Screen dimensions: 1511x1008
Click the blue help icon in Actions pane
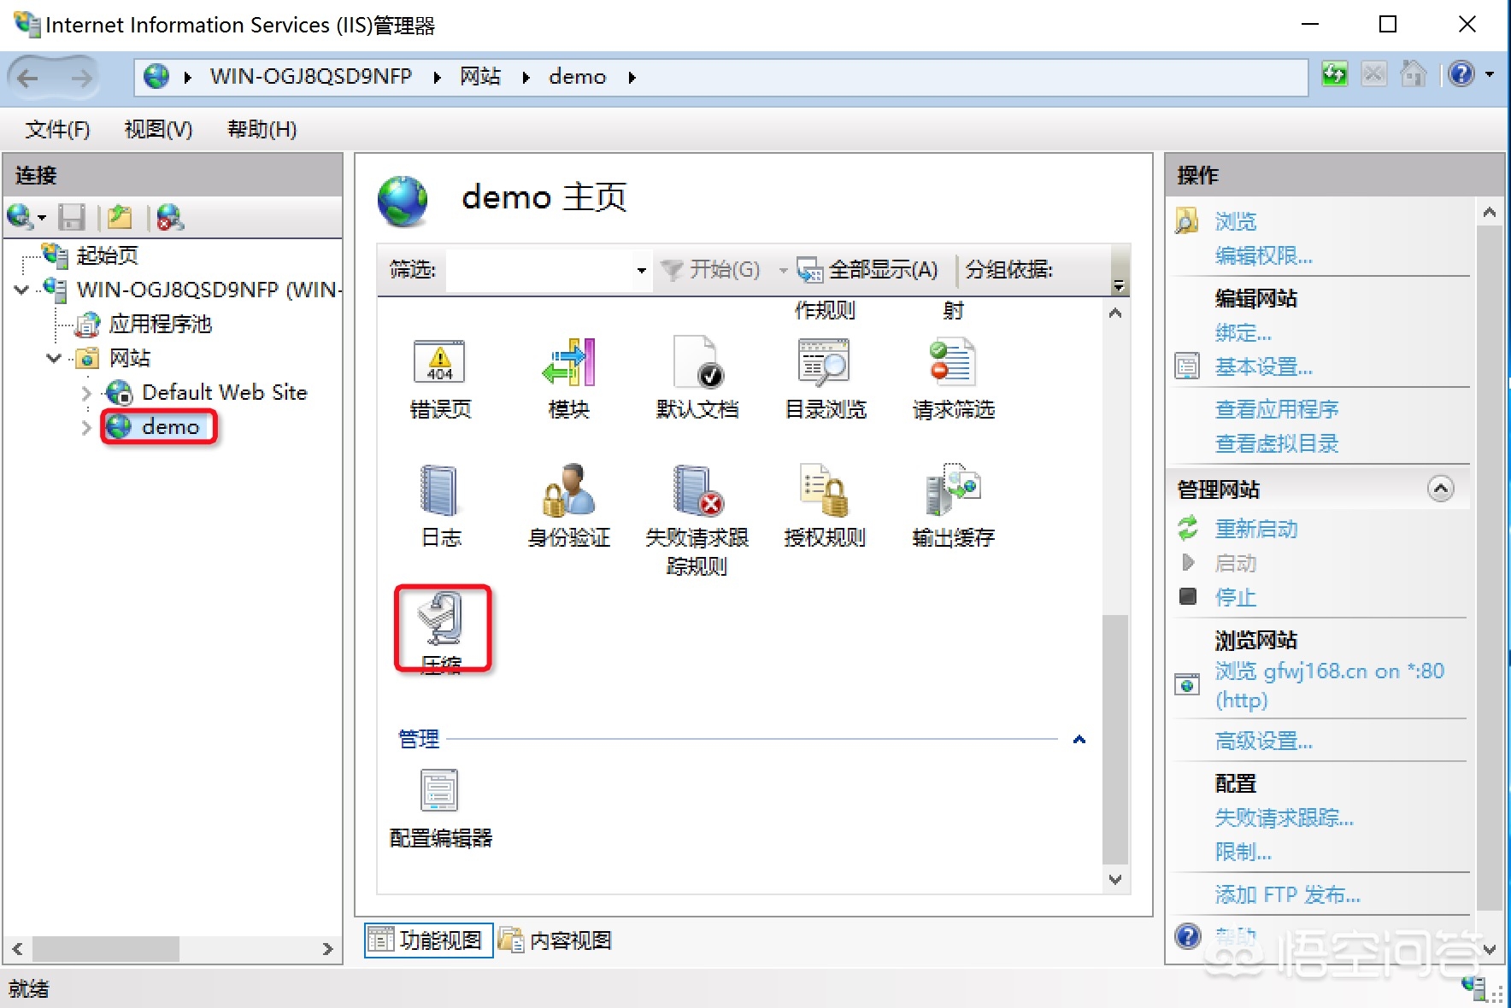(1188, 936)
